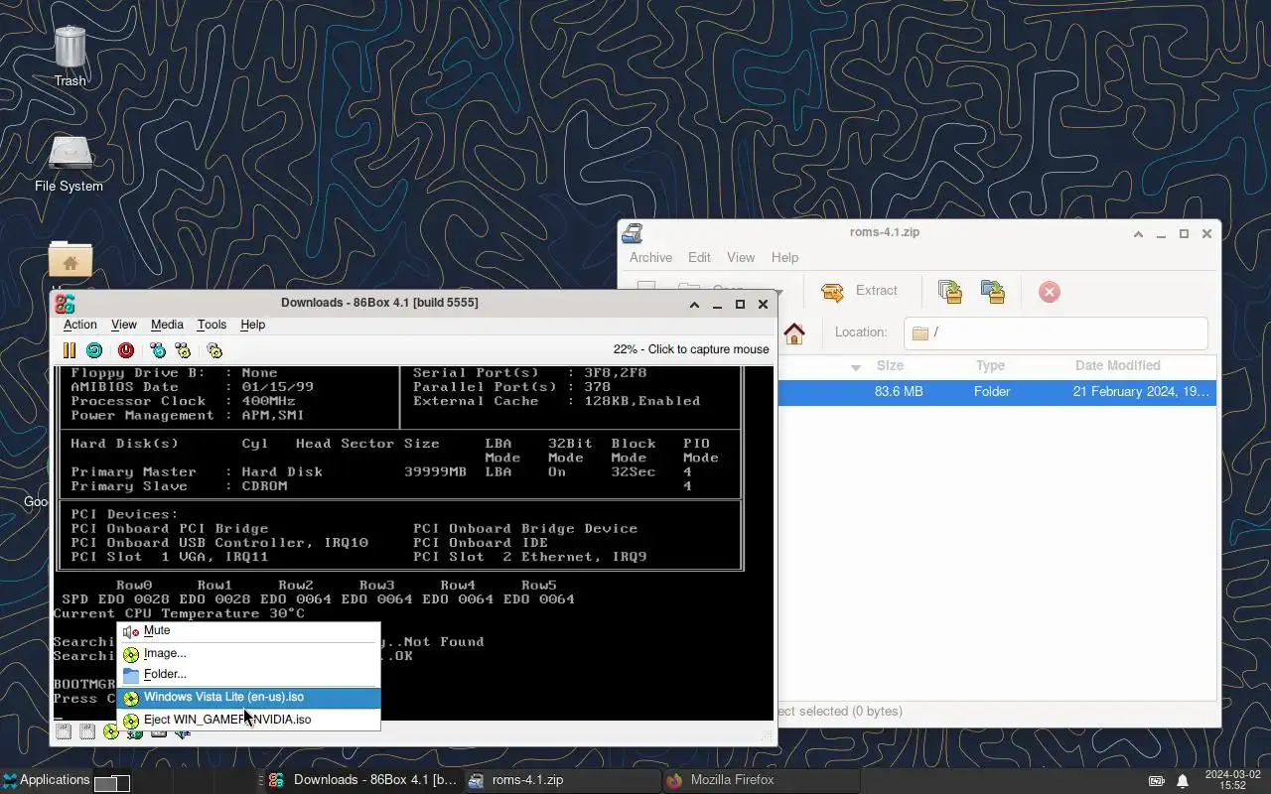Viewport: 1271px width, 794px height.
Task: Click the Location path field in the archive manager
Action: tap(1056, 333)
